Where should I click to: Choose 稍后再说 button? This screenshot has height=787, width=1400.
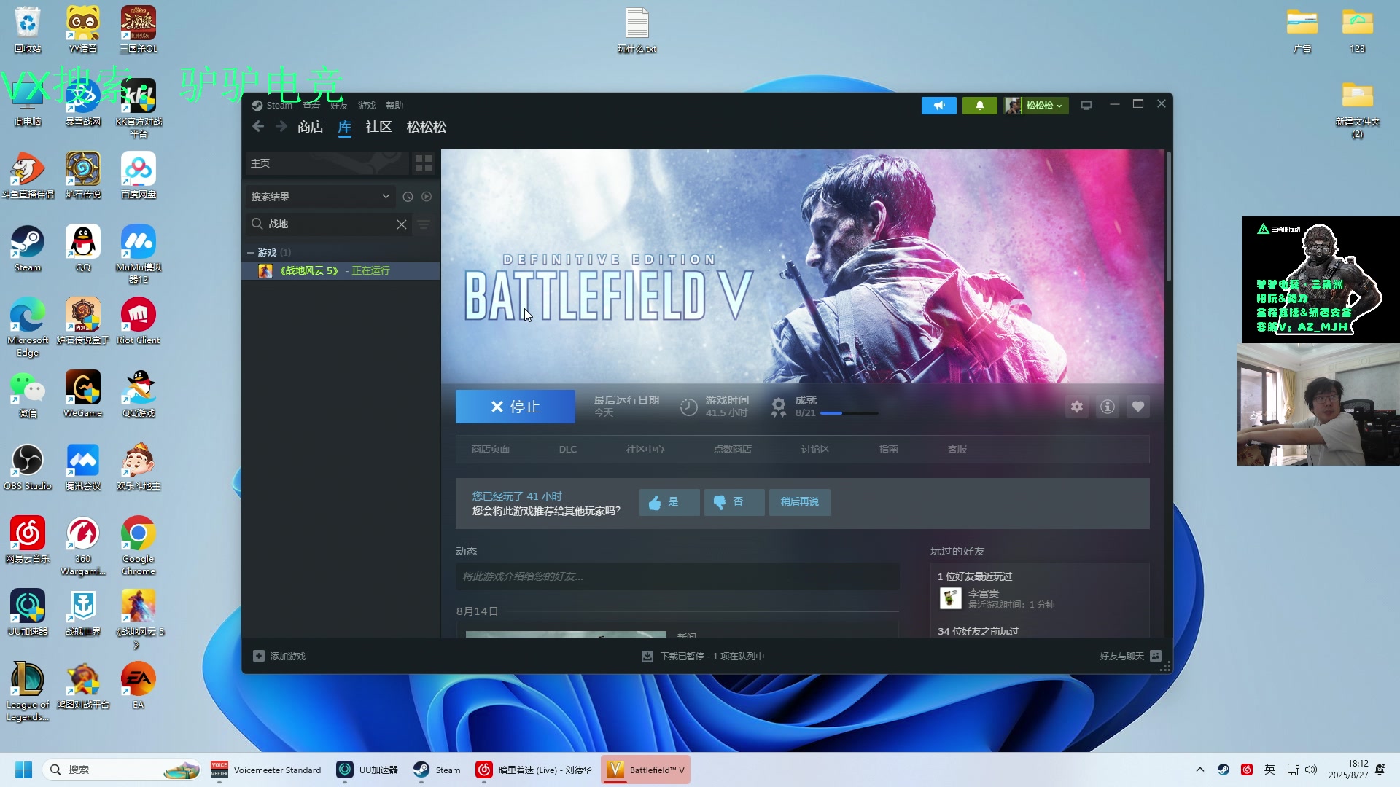pyautogui.click(x=799, y=502)
